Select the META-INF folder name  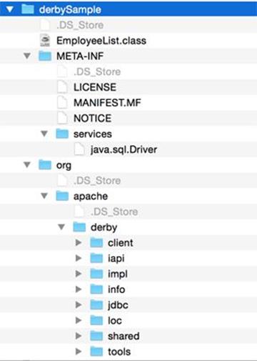pos(80,56)
